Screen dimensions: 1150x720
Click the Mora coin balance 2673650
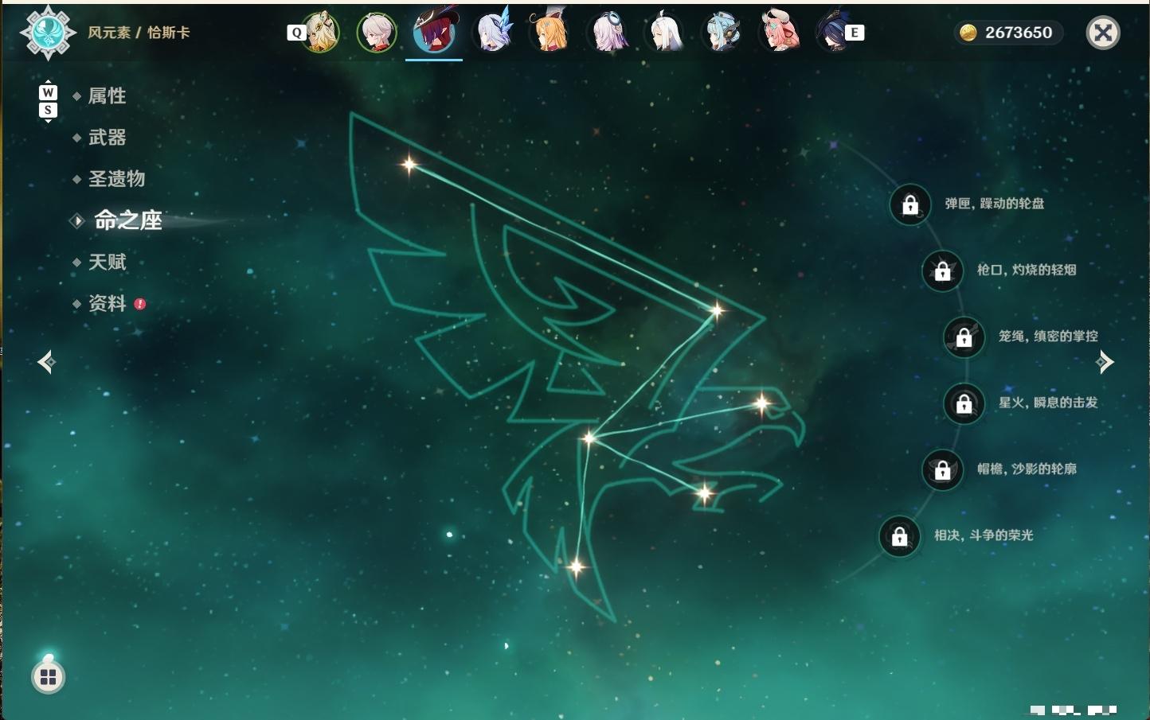point(1008,33)
